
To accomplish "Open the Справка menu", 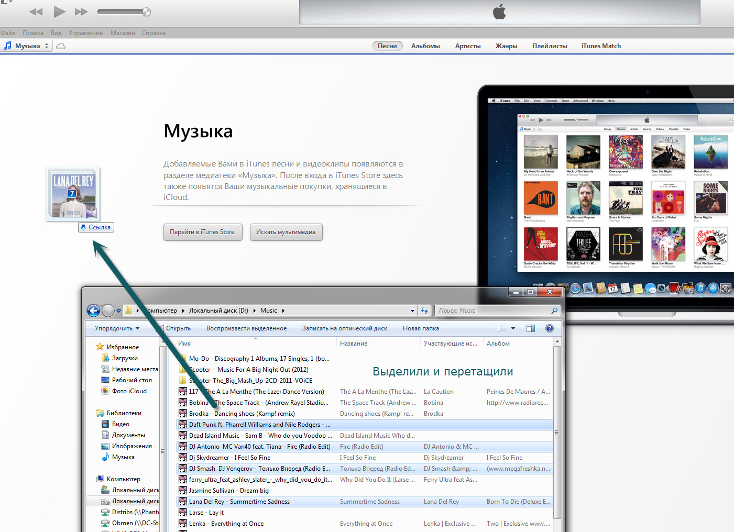I will [154, 33].
